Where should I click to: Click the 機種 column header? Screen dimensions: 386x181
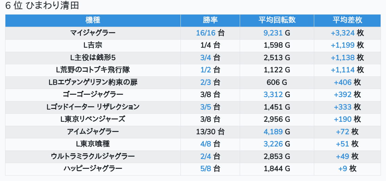93,20
